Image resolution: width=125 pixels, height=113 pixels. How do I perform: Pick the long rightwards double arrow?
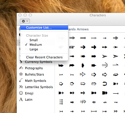tap(83, 38)
